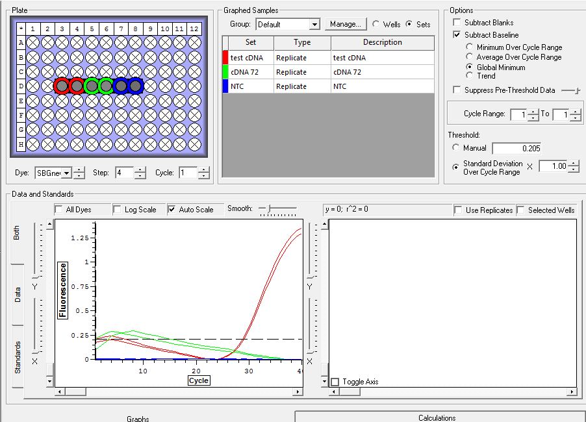Open the Standards side tab
Viewport: 586px width, 422px height.
(18, 356)
